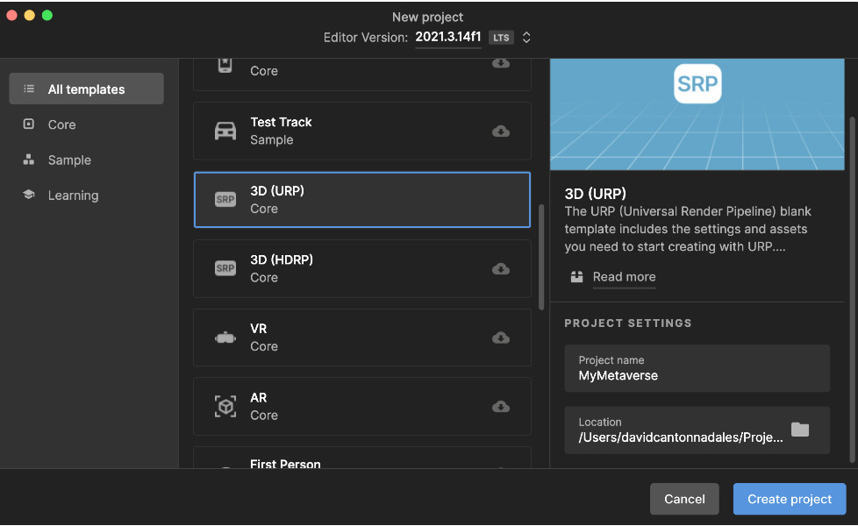Image resolution: width=858 pixels, height=526 pixels.
Task: Click Create project button
Action: [x=790, y=499]
